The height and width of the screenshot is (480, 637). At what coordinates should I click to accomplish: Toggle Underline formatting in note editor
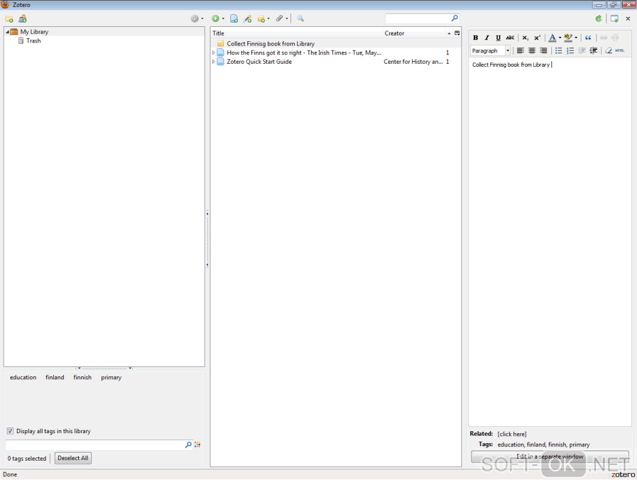(498, 37)
